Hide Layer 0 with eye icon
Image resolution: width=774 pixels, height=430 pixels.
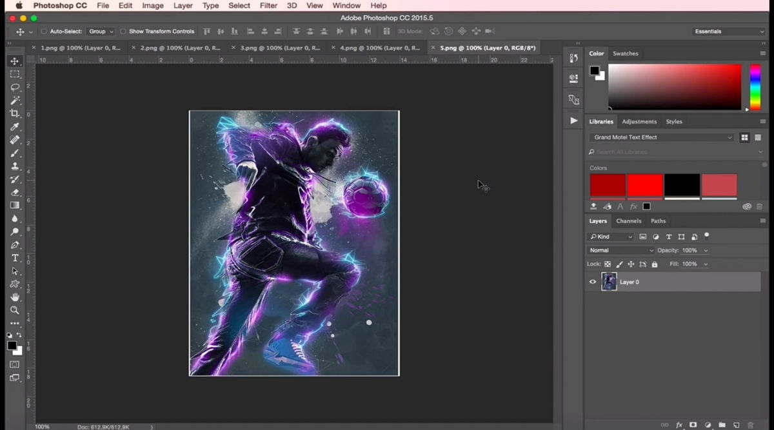[x=593, y=282]
